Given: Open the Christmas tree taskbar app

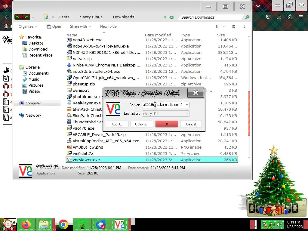Looking at the screenshot, I should [x=82, y=224].
